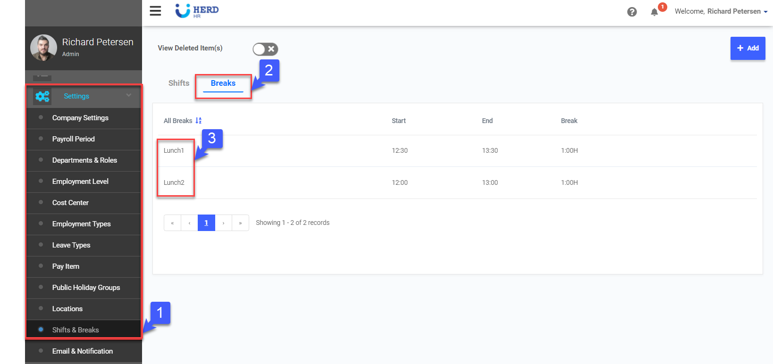
Task: Open the notifications bell icon
Action: click(x=654, y=12)
